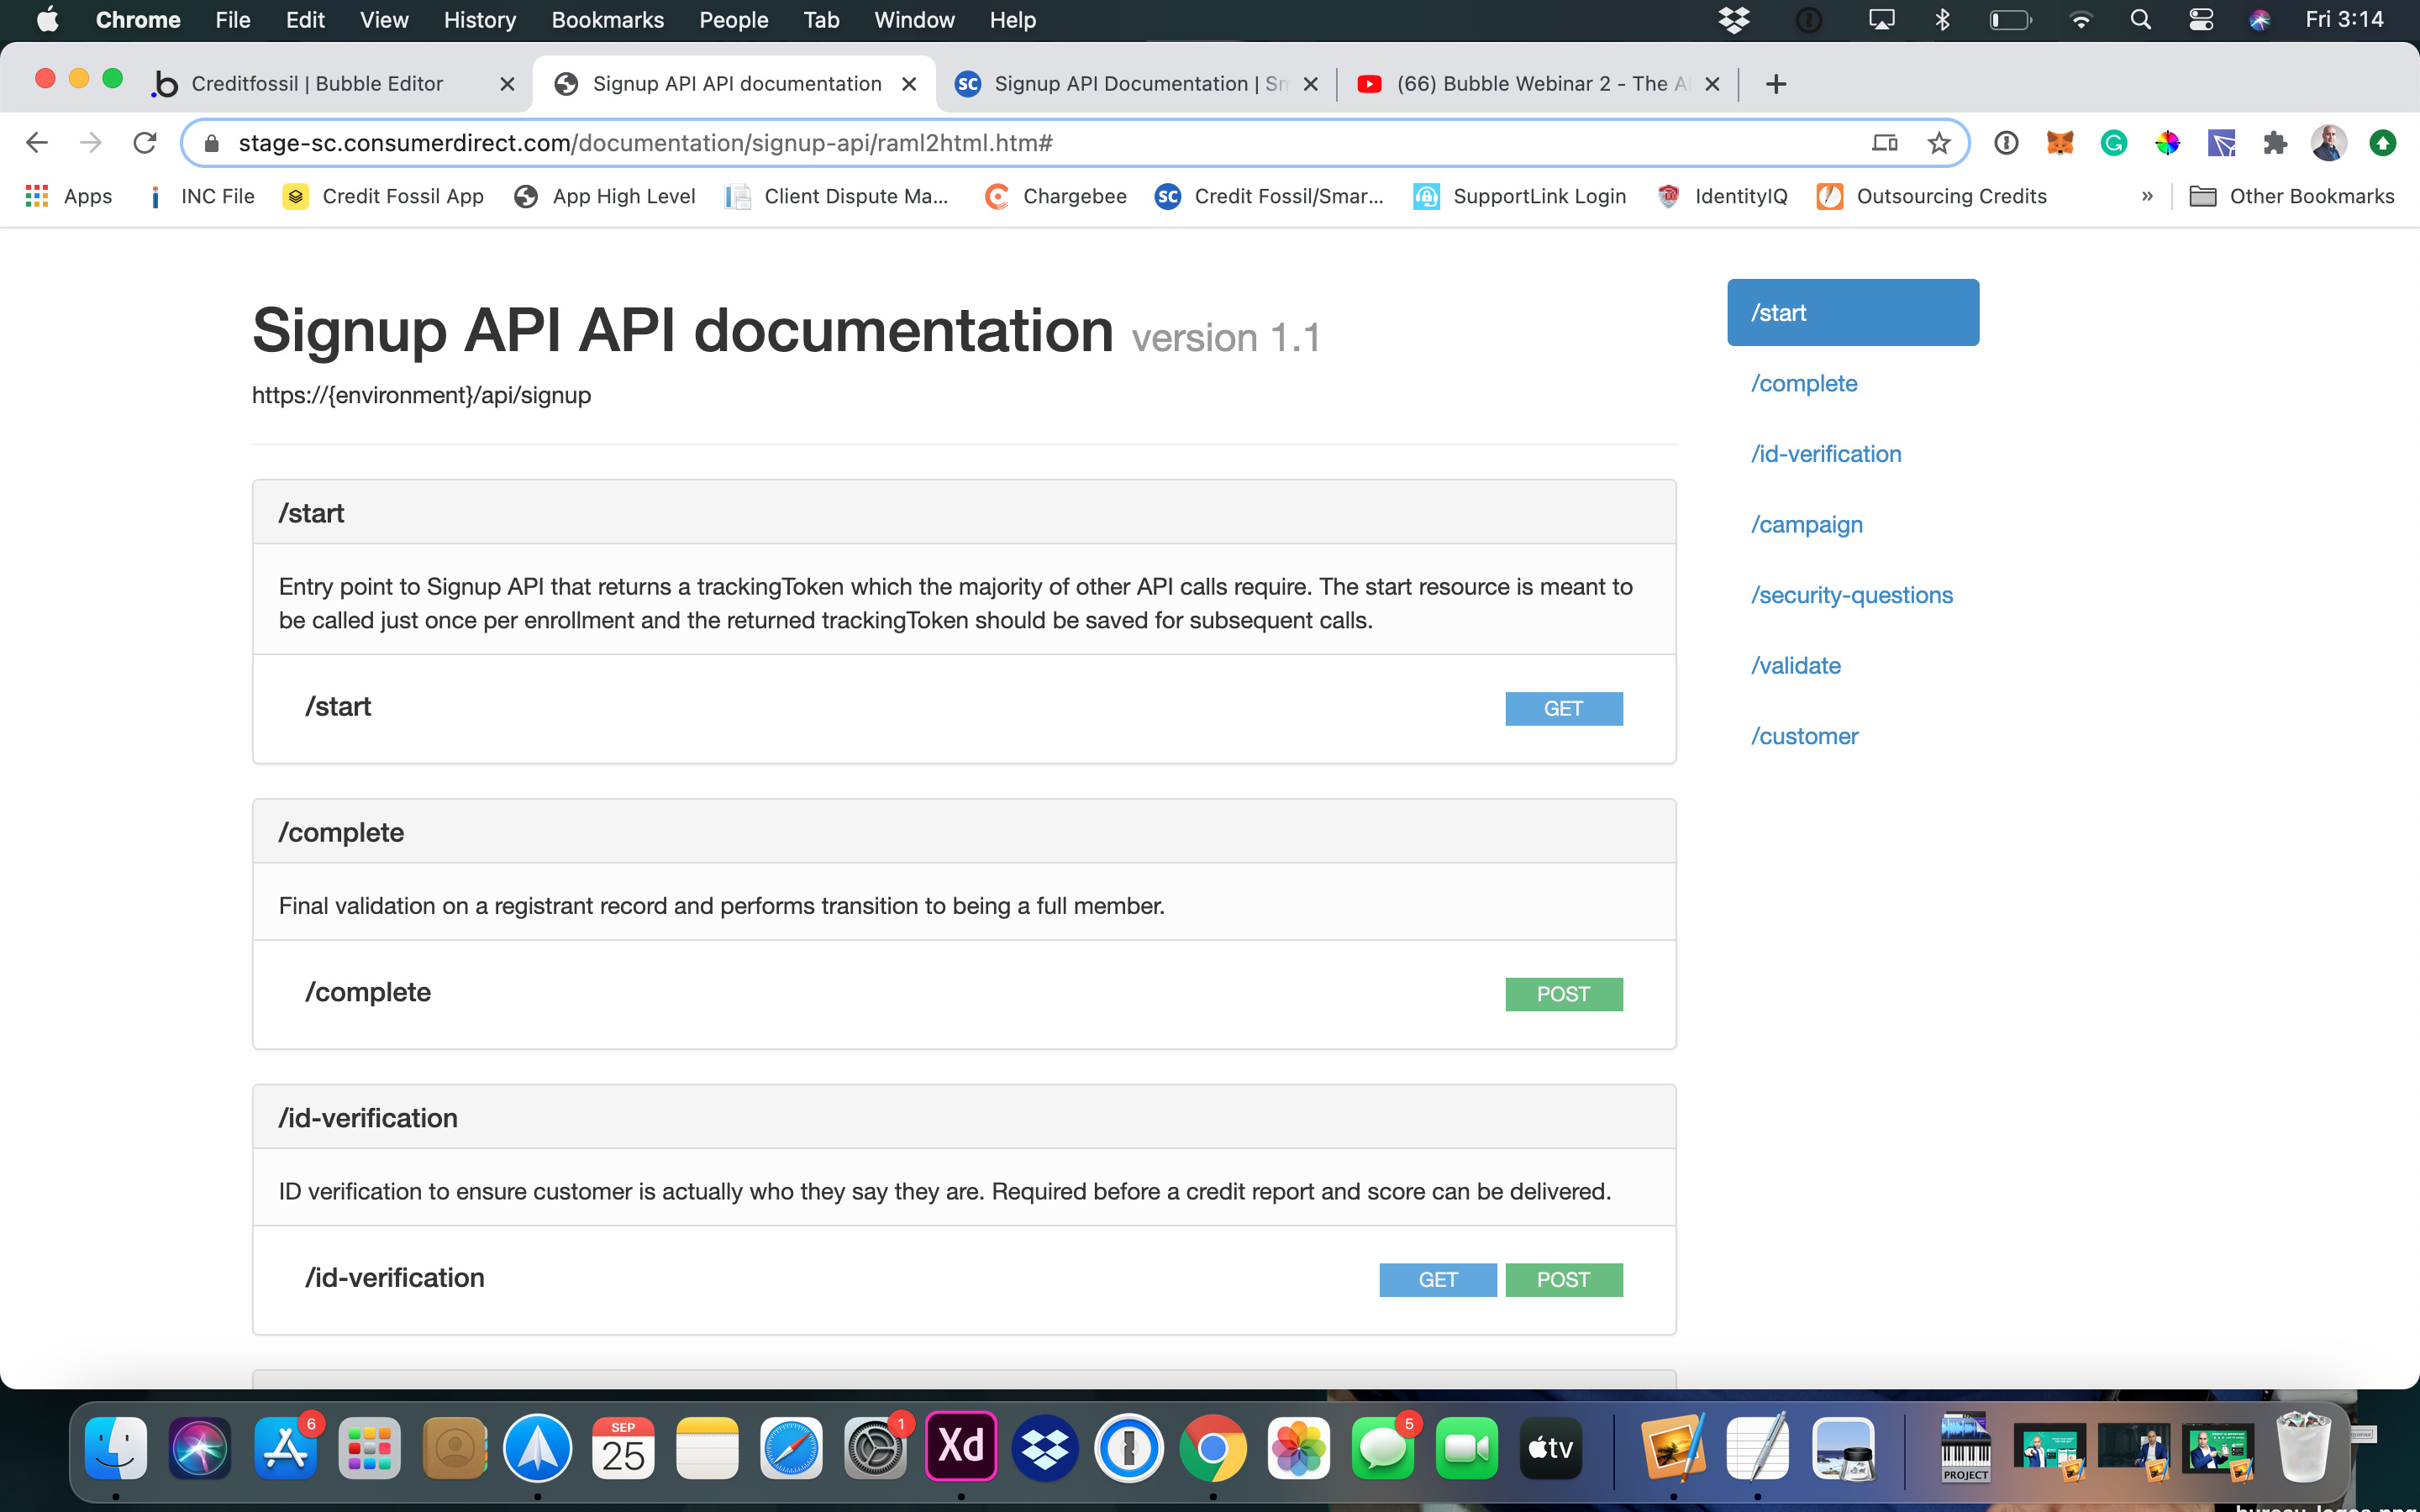Screen dimensions: 2420x1512
Task: Show hidden bookmarks with the double chevron
Action: [x=2147, y=196]
